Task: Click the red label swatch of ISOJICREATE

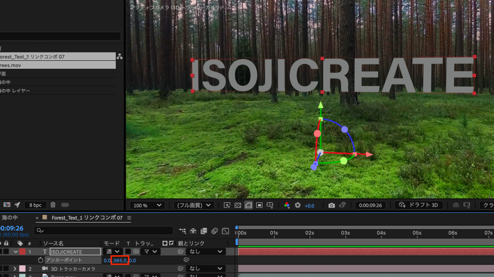Action: (x=22, y=251)
